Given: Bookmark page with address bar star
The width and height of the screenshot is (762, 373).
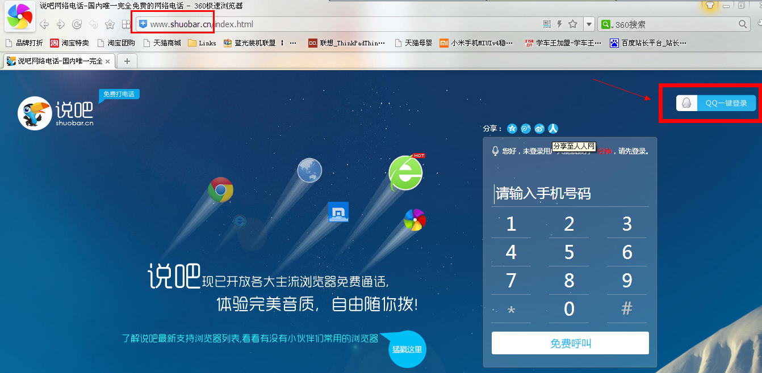Looking at the screenshot, I should (x=573, y=24).
